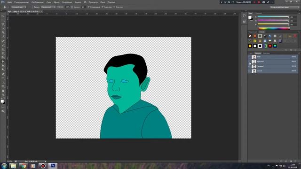301x169 pixels.
Task: Click the foreground color swatch in Color panel
Action: pos(250,17)
